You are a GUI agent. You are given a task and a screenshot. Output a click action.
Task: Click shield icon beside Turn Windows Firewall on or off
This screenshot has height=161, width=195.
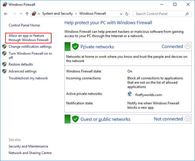tap(4, 53)
